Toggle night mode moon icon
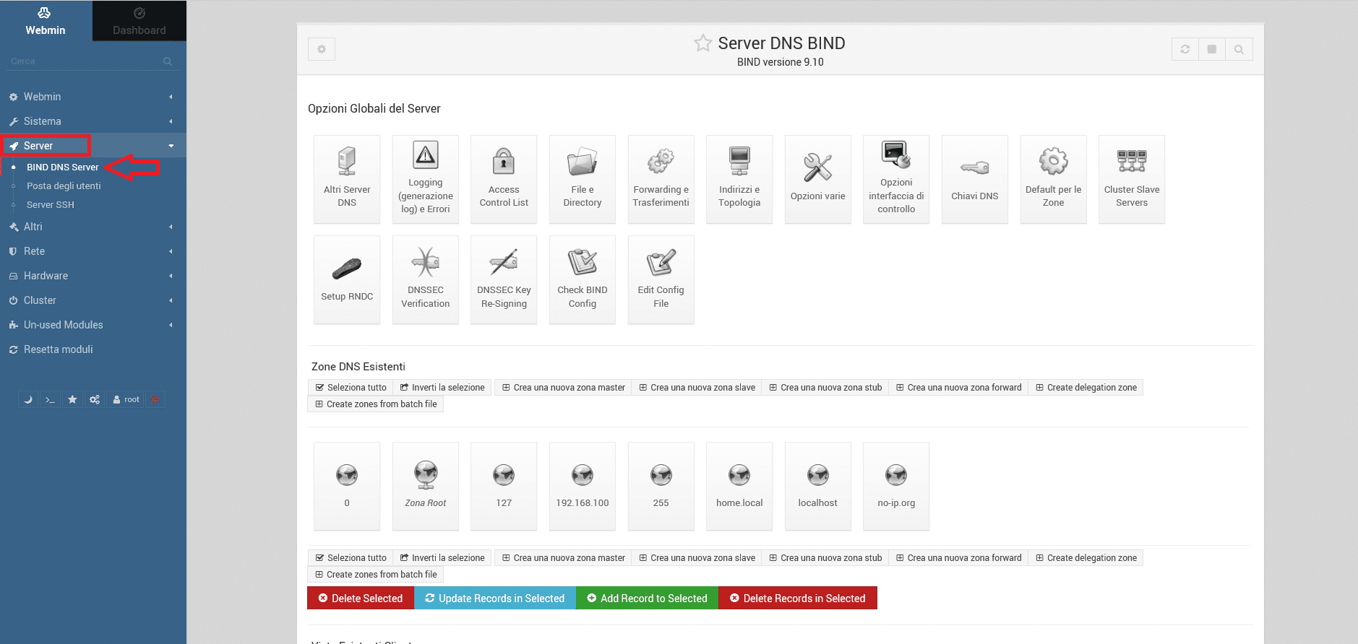1358x644 pixels. pos(28,399)
